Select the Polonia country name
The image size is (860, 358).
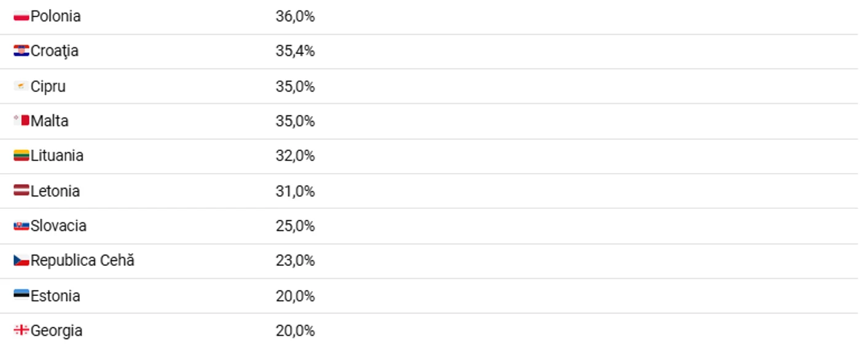coord(56,17)
